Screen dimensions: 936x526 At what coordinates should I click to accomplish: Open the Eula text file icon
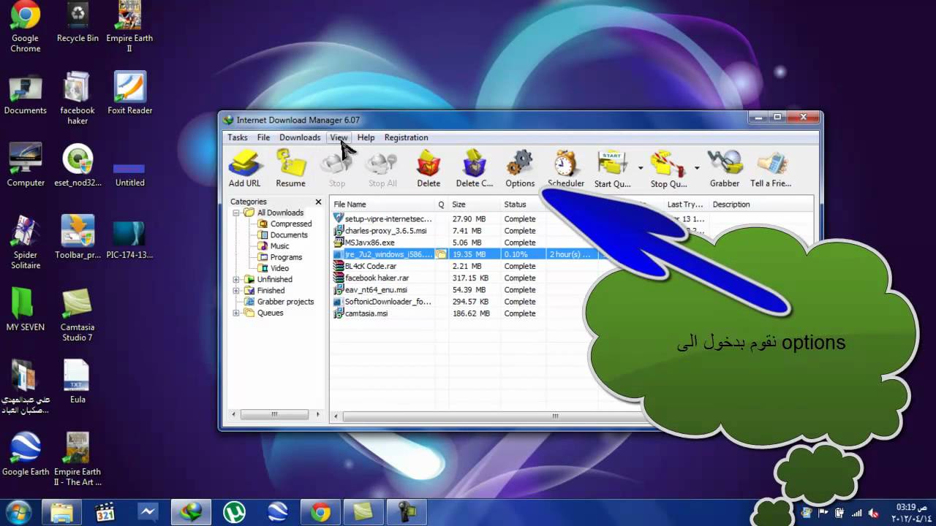point(78,381)
